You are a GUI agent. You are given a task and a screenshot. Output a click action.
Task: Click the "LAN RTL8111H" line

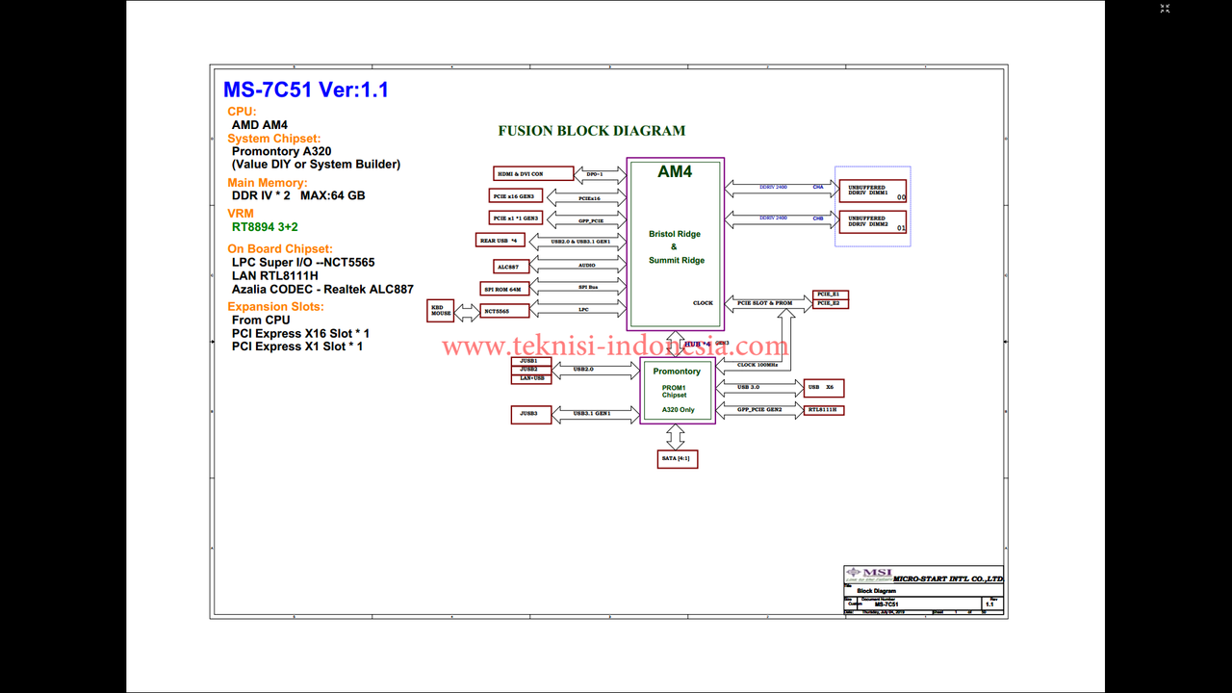click(x=275, y=275)
